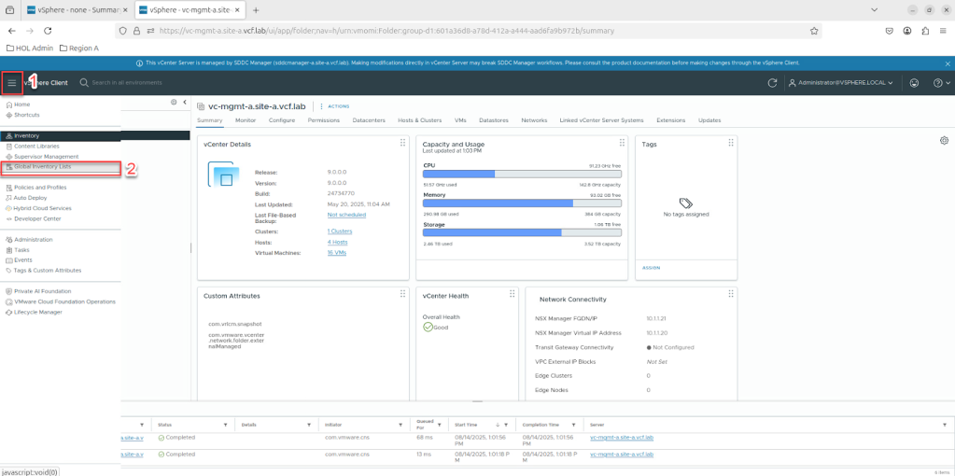Click the Custom Attributes card drag handle
The width and height of the screenshot is (955, 476).
pyautogui.click(x=402, y=294)
